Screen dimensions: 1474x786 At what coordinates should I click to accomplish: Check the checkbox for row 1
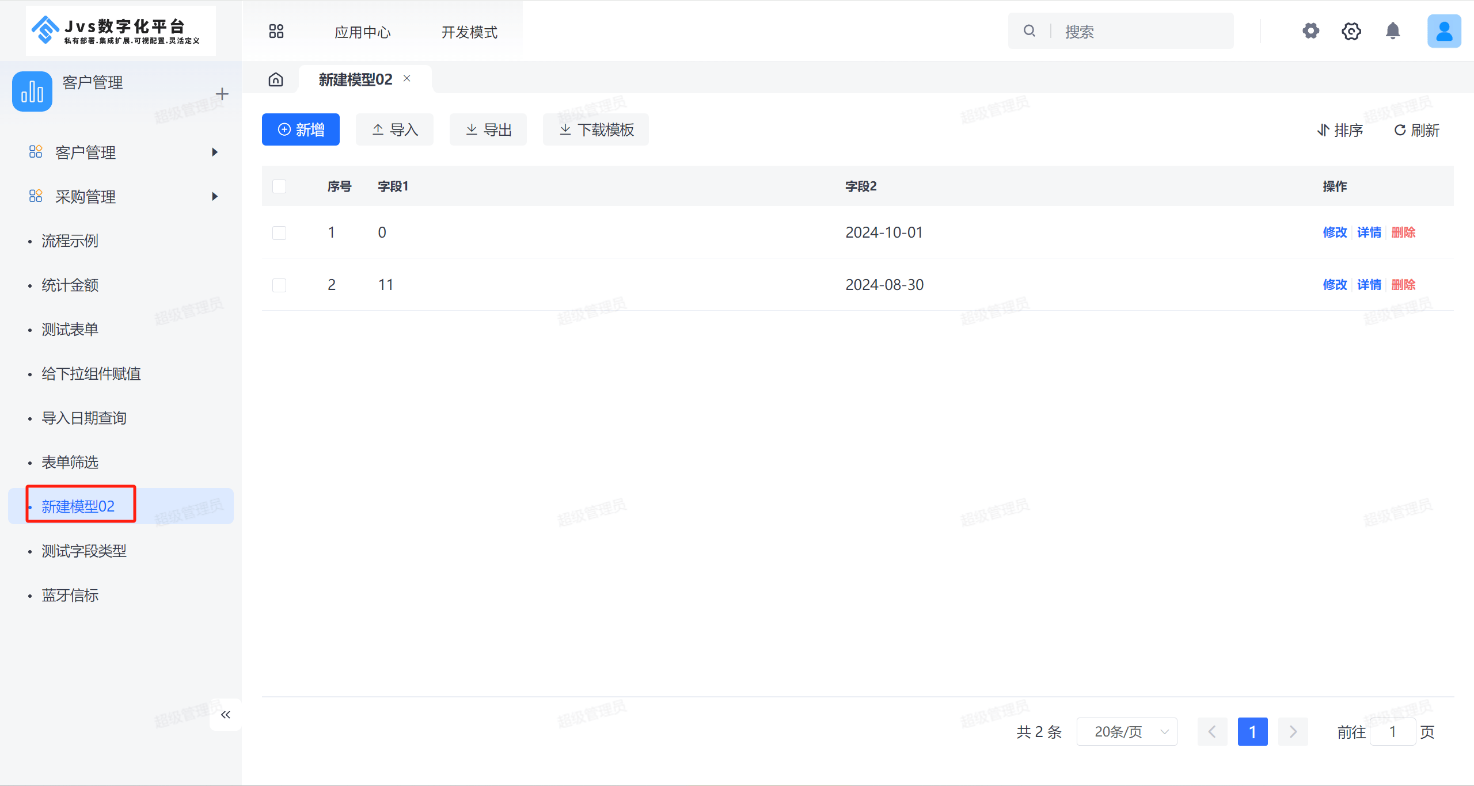279,232
